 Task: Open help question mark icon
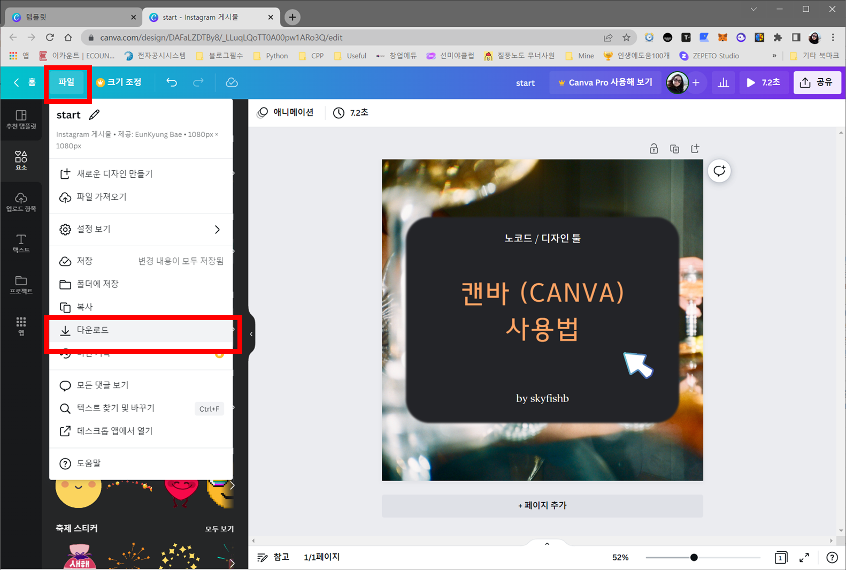832,558
